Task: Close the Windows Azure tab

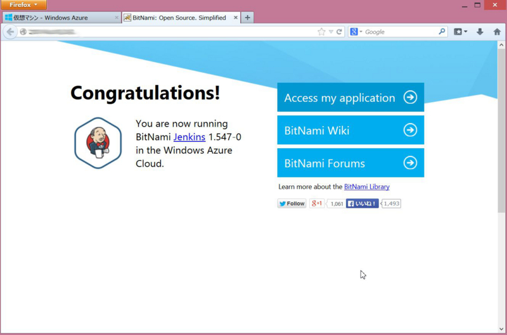Action: 117,18
